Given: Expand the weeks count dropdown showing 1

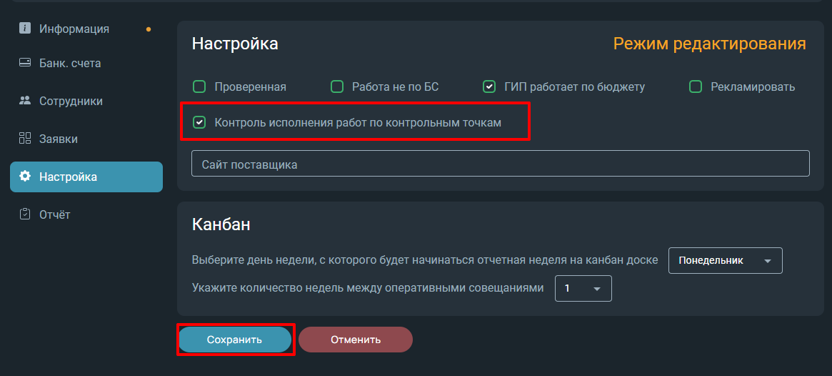Looking at the screenshot, I should [583, 288].
